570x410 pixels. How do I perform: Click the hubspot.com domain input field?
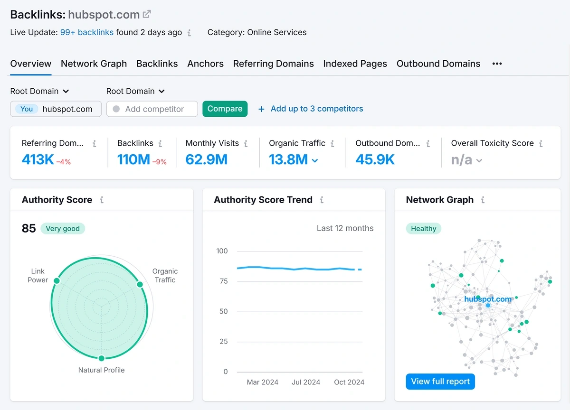56,109
